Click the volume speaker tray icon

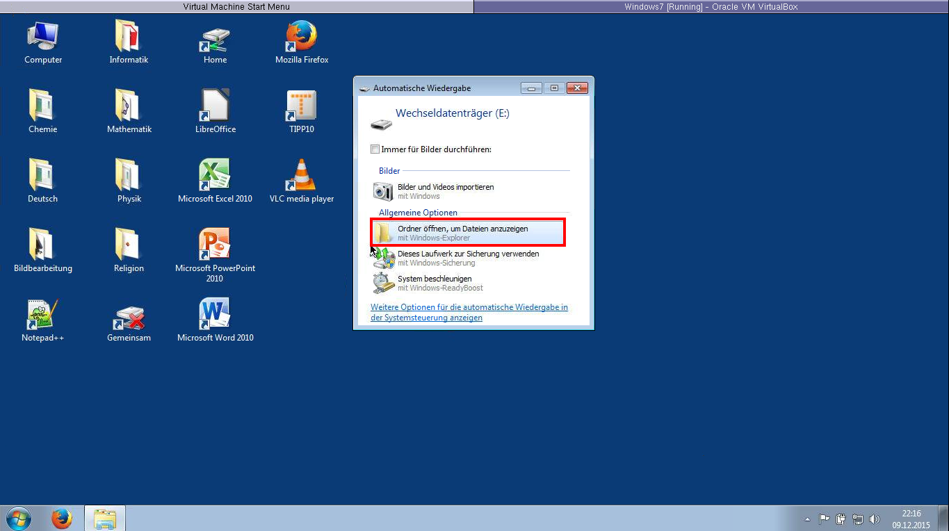tap(874, 519)
